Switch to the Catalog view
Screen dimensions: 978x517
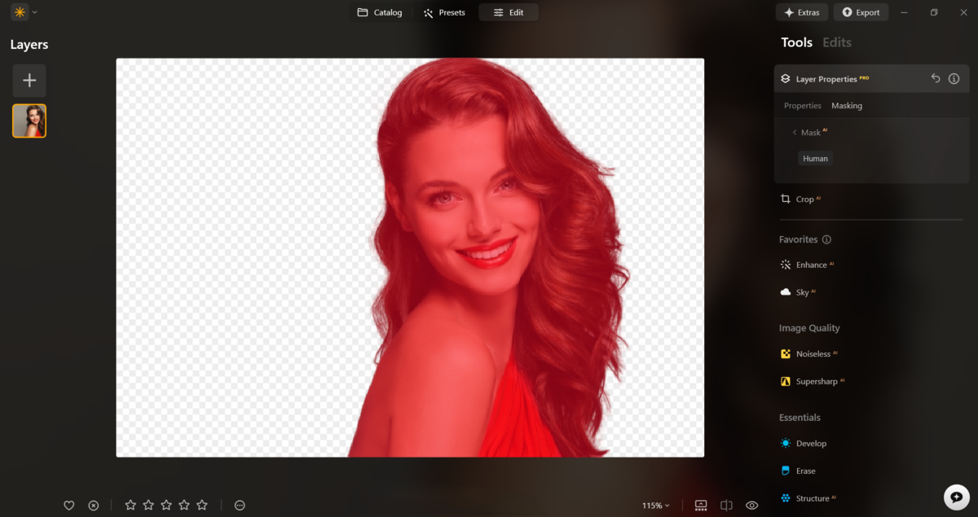tap(380, 12)
